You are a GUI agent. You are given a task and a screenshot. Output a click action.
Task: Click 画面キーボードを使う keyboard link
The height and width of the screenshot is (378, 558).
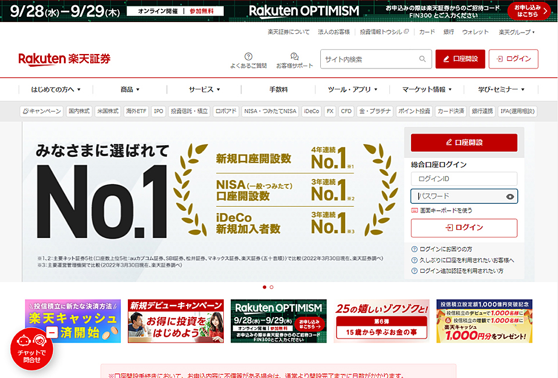coord(442,211)
